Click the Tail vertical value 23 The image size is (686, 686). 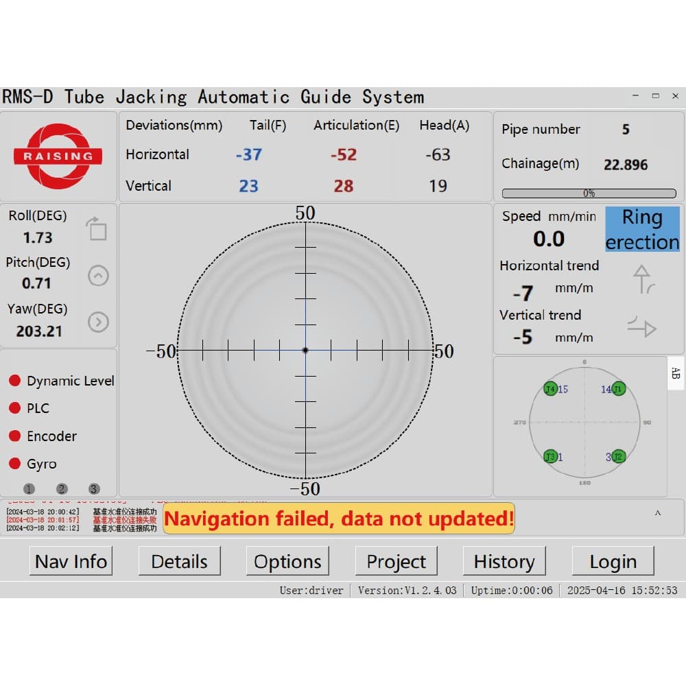(x=248, y=186)
